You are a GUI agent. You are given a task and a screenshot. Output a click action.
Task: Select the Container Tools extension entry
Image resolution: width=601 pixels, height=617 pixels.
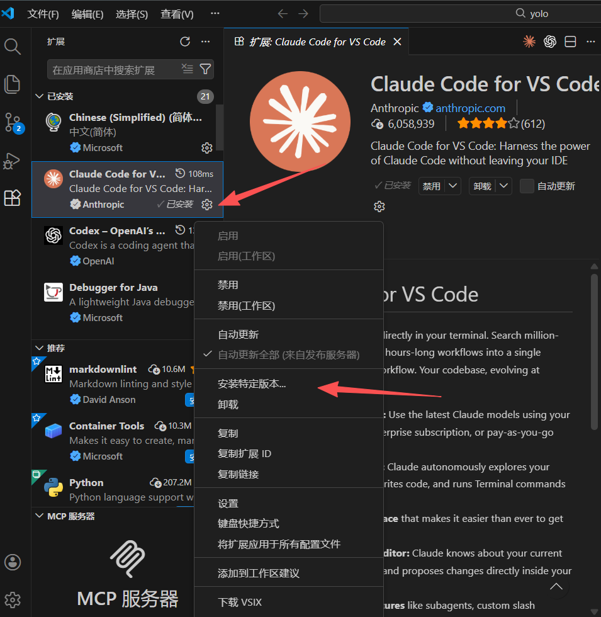114,441
